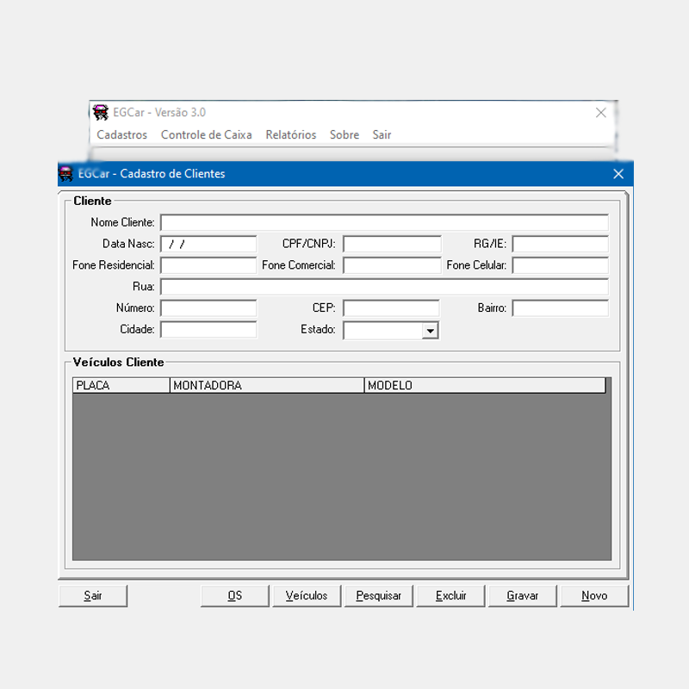689x689 pixels.
Task: Open the Sobre menu
Action: click(344, 135)
